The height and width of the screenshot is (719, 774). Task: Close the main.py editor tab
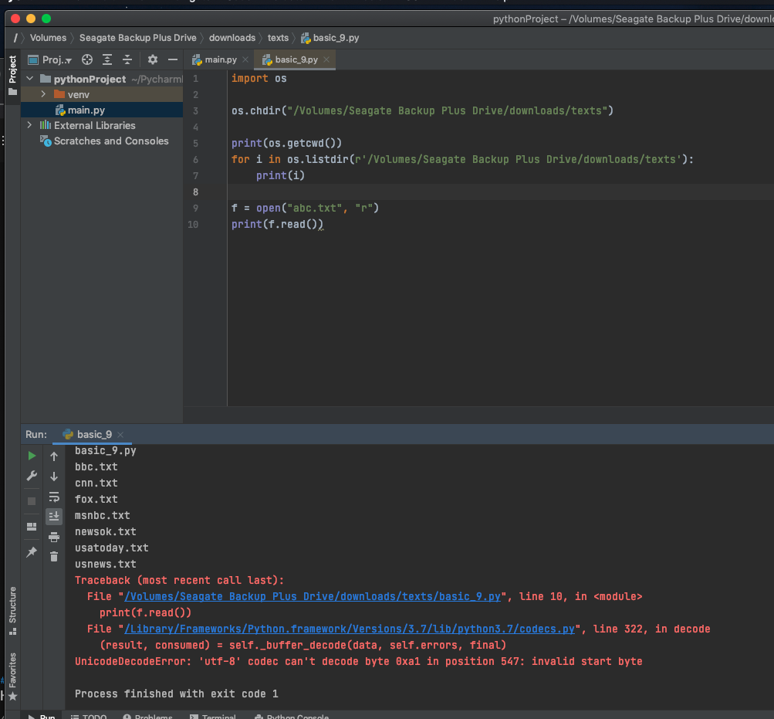point(245,59)
